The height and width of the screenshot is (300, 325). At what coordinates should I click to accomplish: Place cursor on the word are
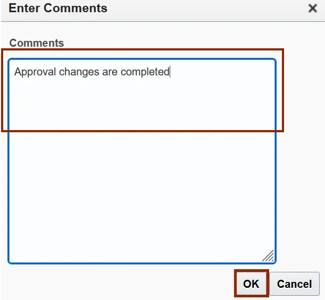[110, 72]
